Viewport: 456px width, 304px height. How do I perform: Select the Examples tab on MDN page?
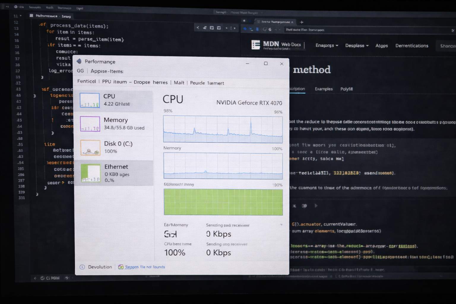324,89
